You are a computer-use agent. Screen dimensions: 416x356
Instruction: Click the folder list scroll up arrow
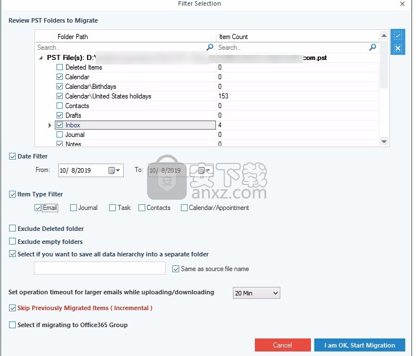point(384,35)
